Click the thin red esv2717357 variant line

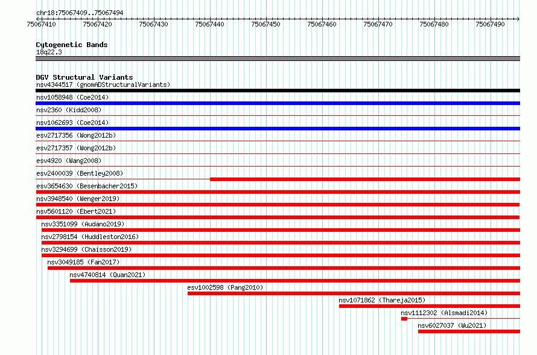click(x=278, y=154)
